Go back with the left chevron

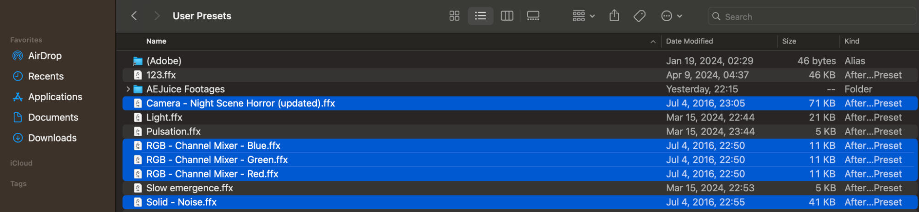coord(134,16)
